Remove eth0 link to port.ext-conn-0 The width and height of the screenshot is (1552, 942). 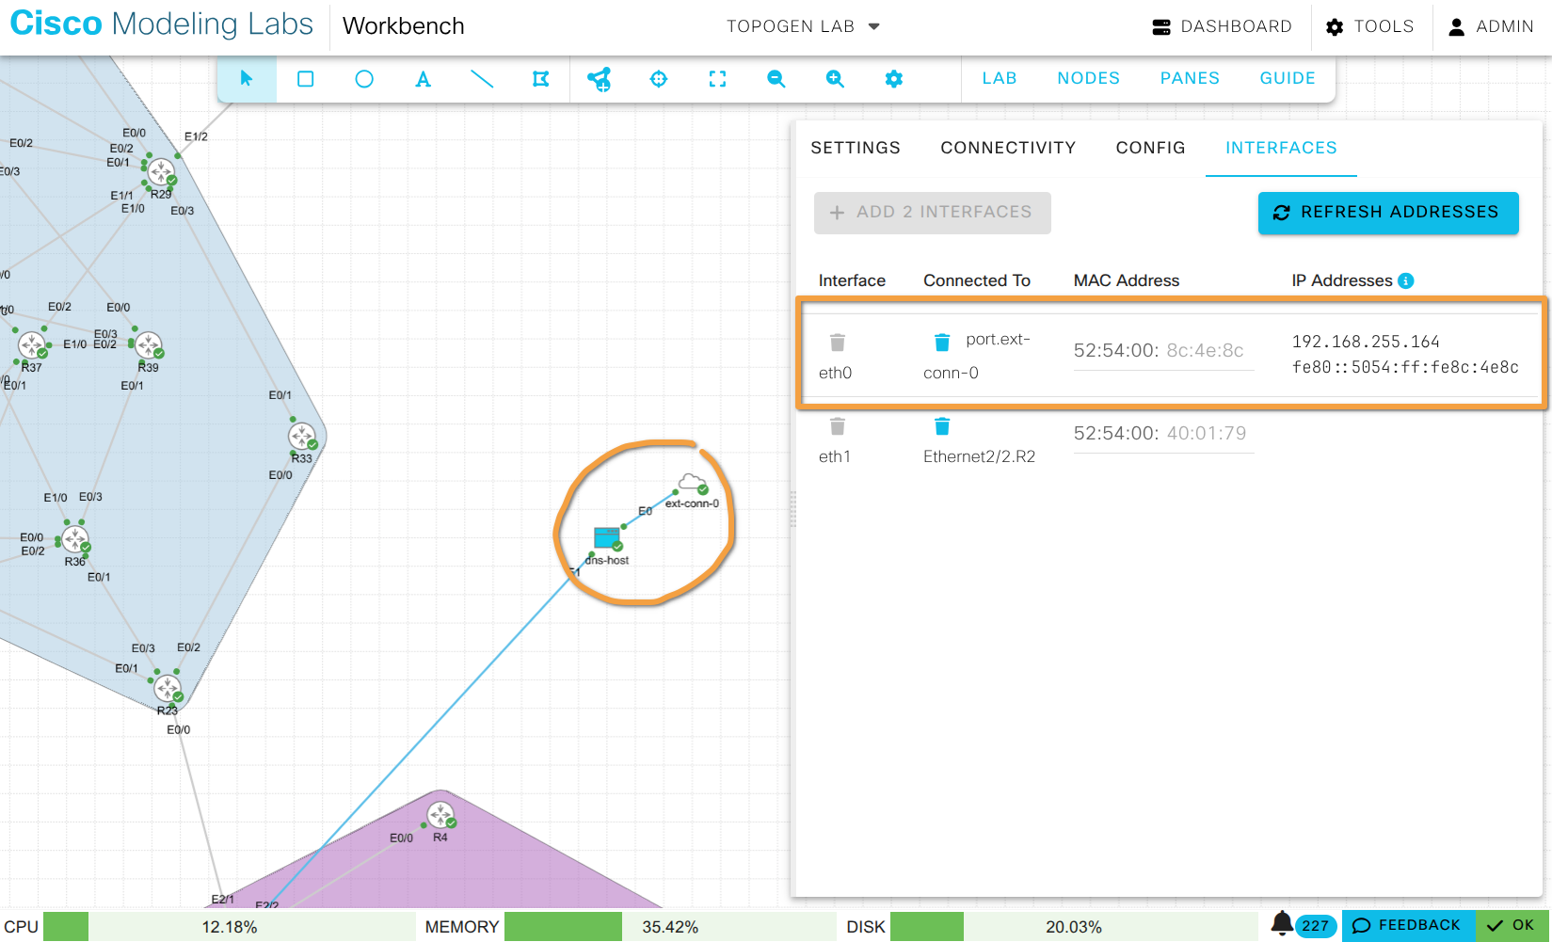pyautogui.click(x=942, y=343)
